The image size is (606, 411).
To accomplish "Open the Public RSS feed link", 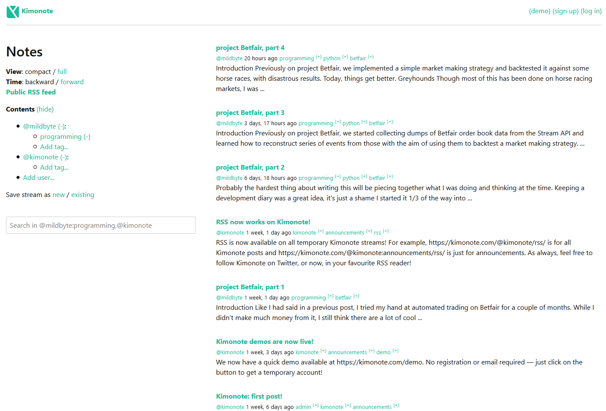I will pos(31,92).
